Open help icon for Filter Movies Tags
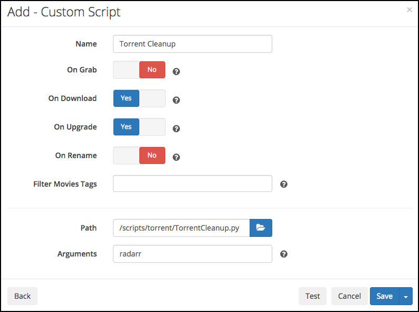 284,184
